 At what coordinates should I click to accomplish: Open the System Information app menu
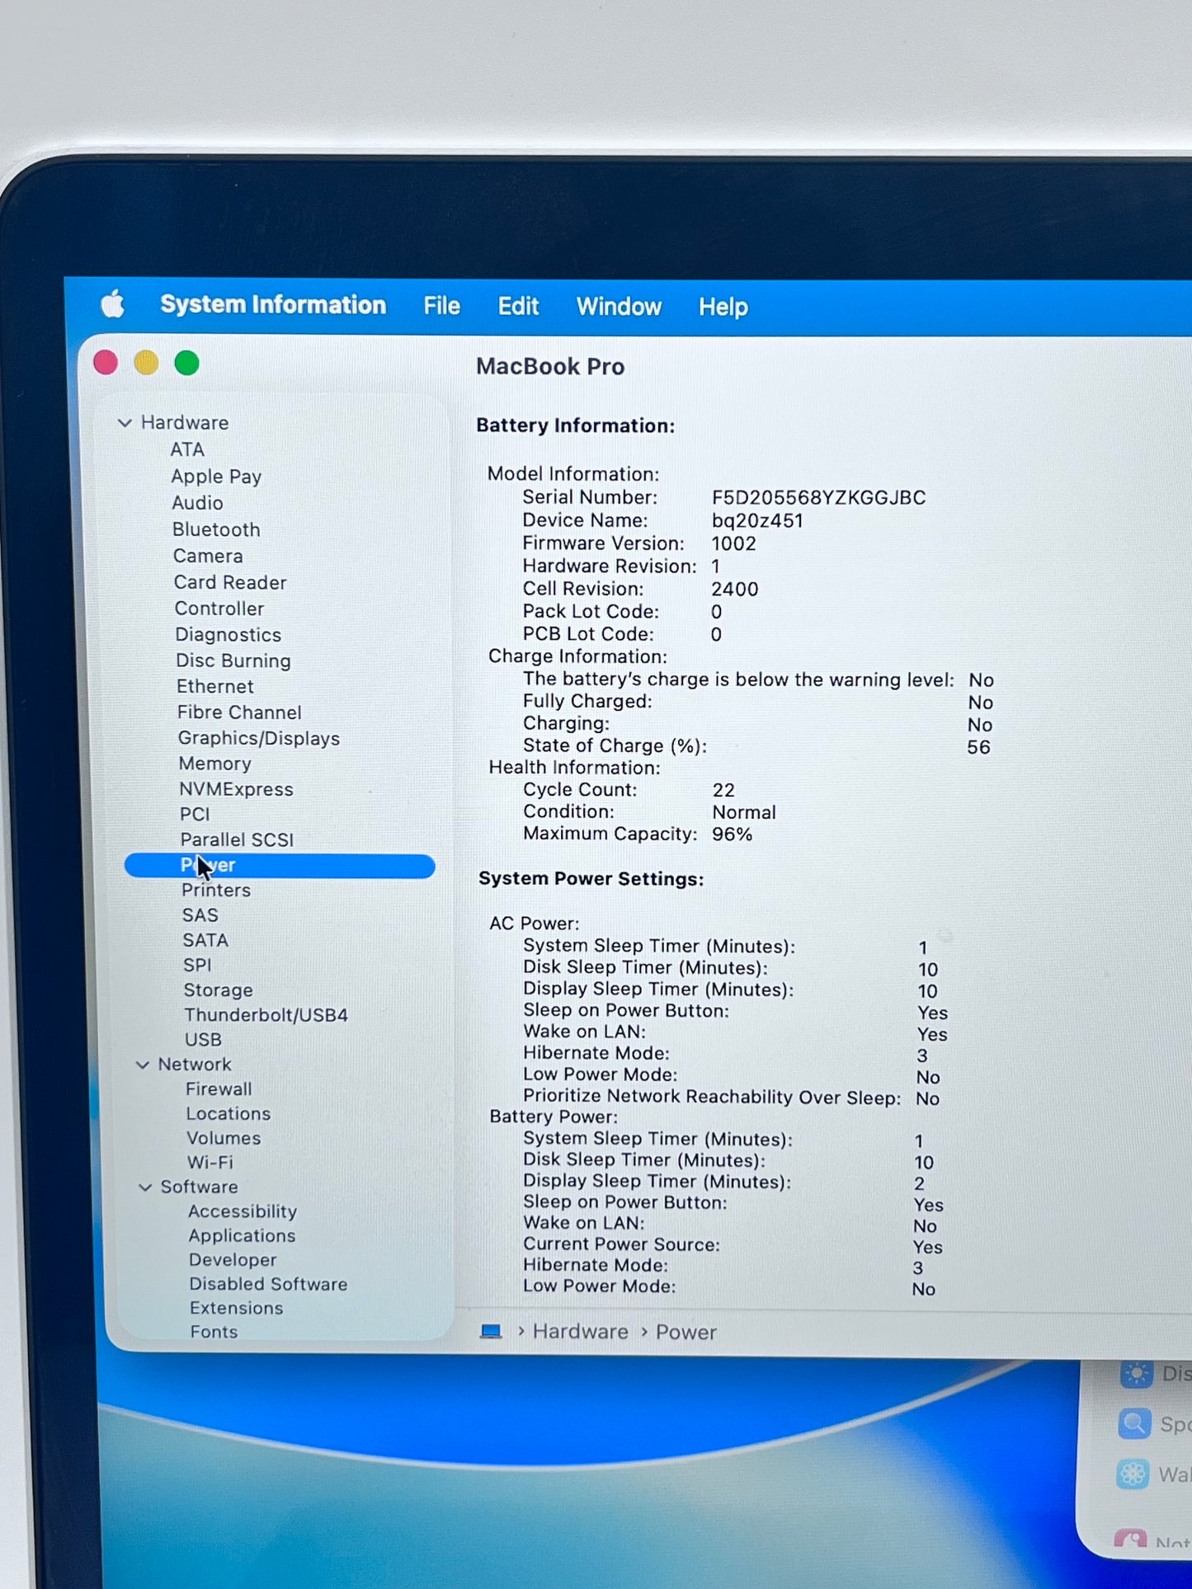coord(273,305)
